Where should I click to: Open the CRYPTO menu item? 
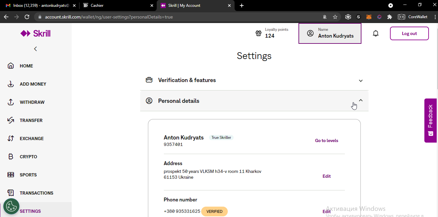pos(29,157)
